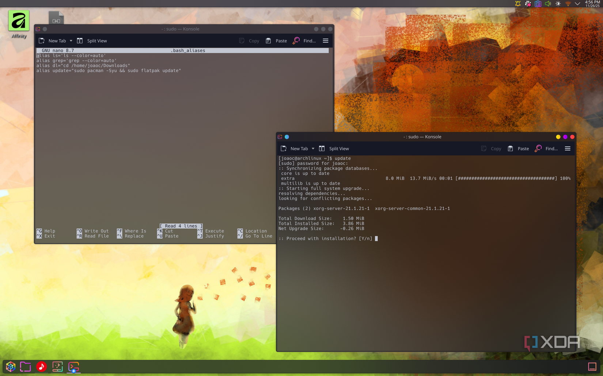Expand hidden tray icons with the chevron

click(x=577, y=4)
